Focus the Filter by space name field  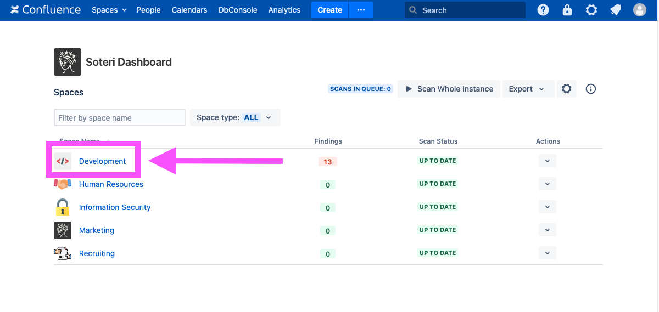coord(120,117)
